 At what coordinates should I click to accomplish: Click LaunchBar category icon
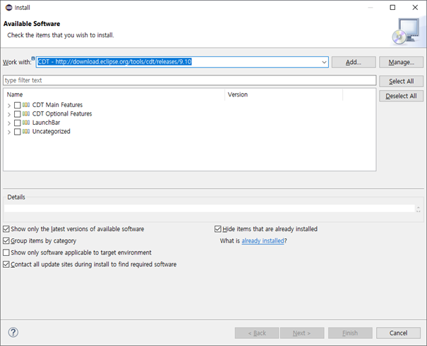coord(26,123)
